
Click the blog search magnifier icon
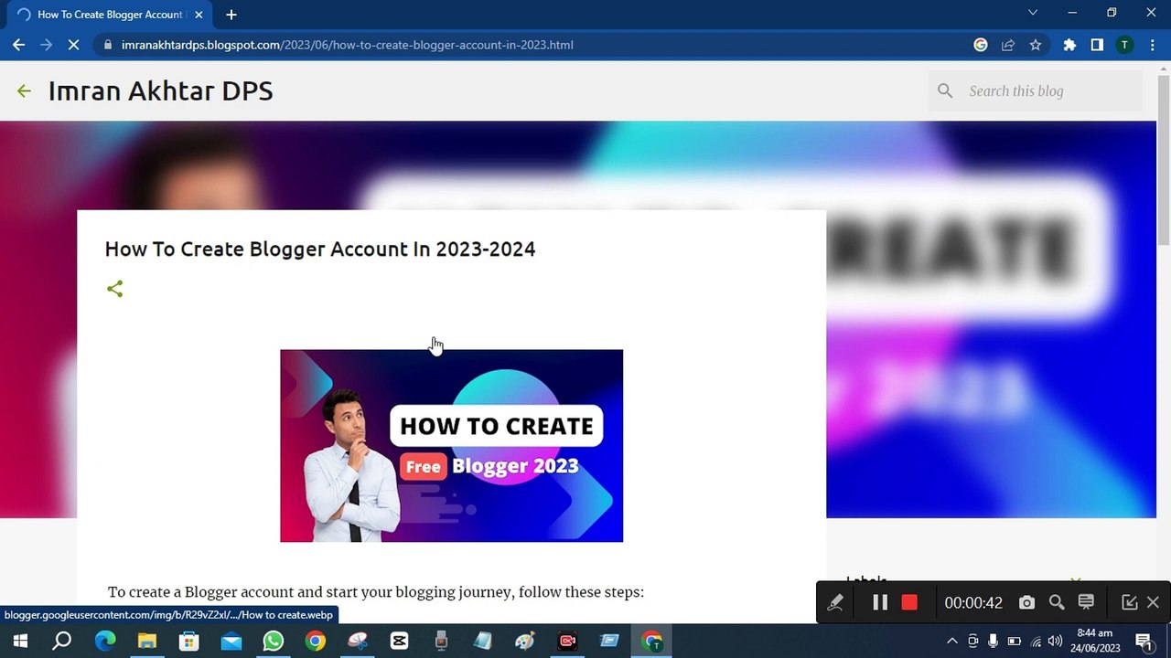945,90
